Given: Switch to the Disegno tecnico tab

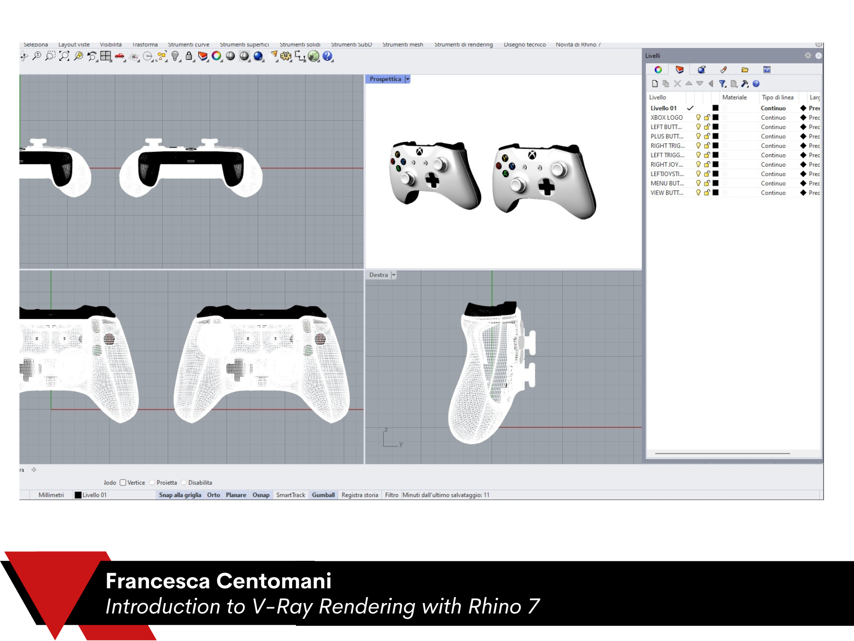Looking at the screenshot, I should click(525, 45).
